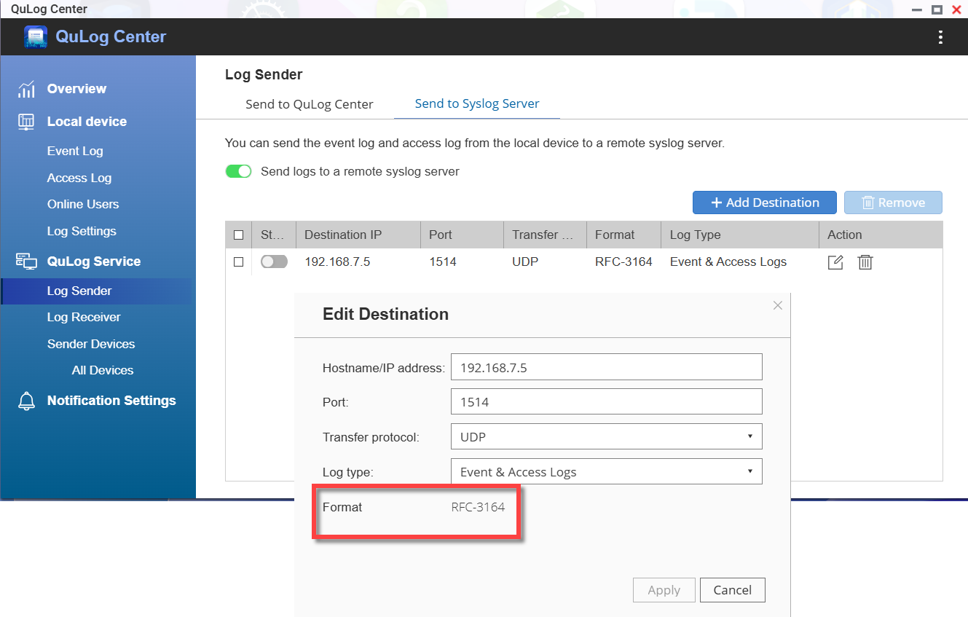Image resolution: width=968 pixels, height=617 pixels.
Task: Click the QuLog Center app logo icon
Action: coord(36,37)
